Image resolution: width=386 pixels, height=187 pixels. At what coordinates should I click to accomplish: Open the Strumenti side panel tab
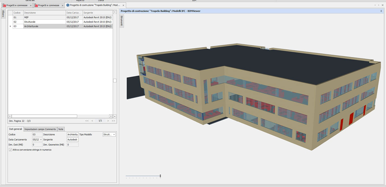[122, 21]
